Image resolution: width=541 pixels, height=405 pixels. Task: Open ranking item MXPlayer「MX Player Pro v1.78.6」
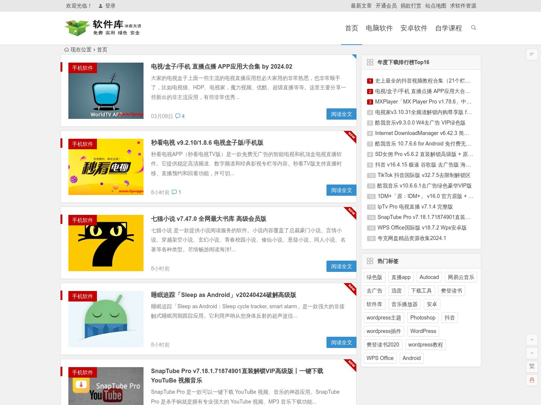tap(423, 102)
